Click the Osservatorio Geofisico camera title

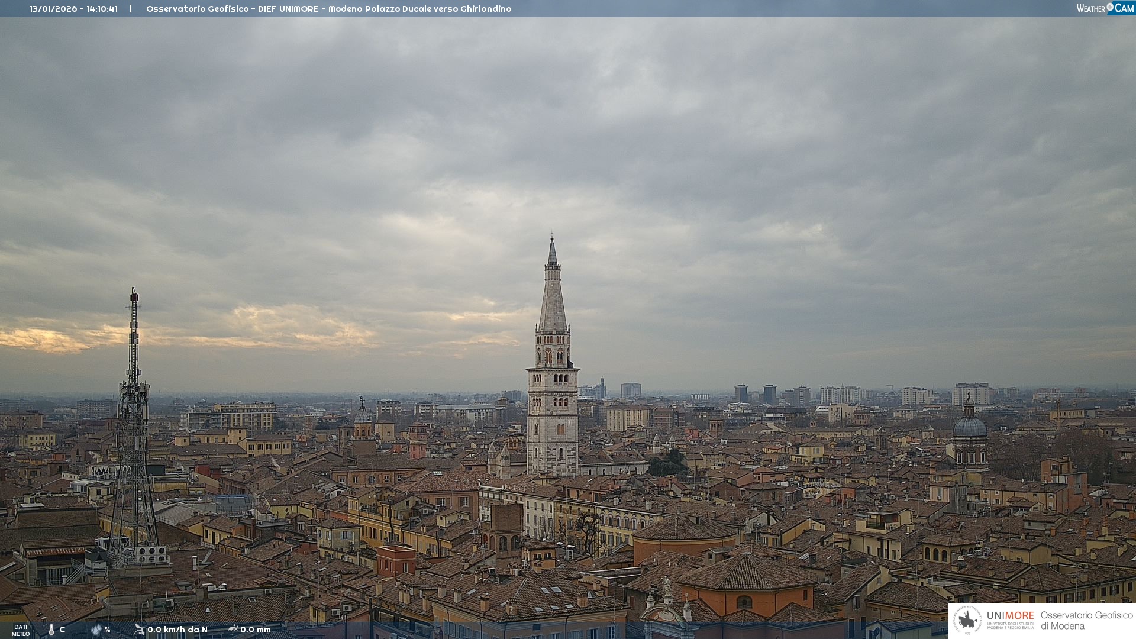tap(328, 9)
